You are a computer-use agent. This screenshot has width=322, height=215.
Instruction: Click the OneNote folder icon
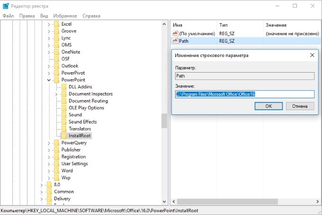pyautogui.click(x=57, y=52)
